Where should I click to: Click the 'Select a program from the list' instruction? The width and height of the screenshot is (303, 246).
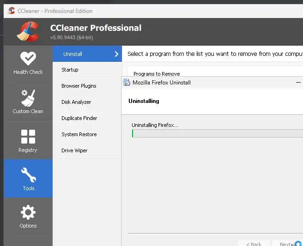[215, 54]
